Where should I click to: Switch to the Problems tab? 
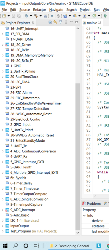[92, 204]
